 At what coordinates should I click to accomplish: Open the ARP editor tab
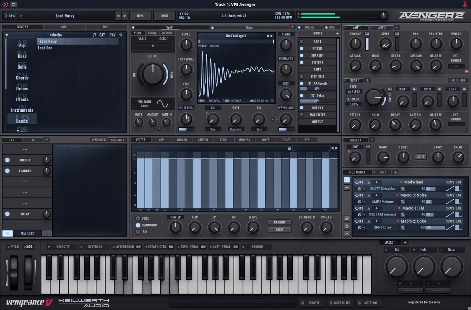tap(161, 140)
